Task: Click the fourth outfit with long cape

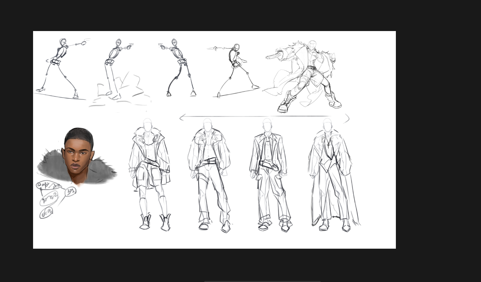Action: [x=331, y=173]
